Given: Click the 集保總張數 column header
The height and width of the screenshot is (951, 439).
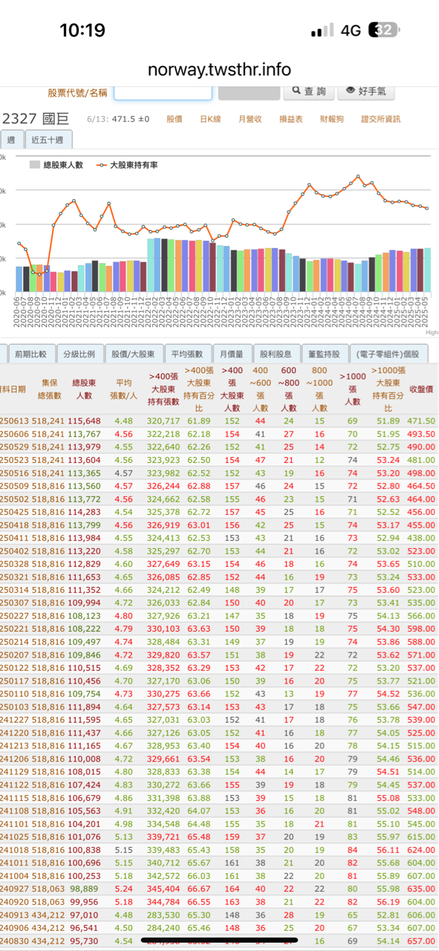Looking at the screenshot, I should (x=51, y=389).
